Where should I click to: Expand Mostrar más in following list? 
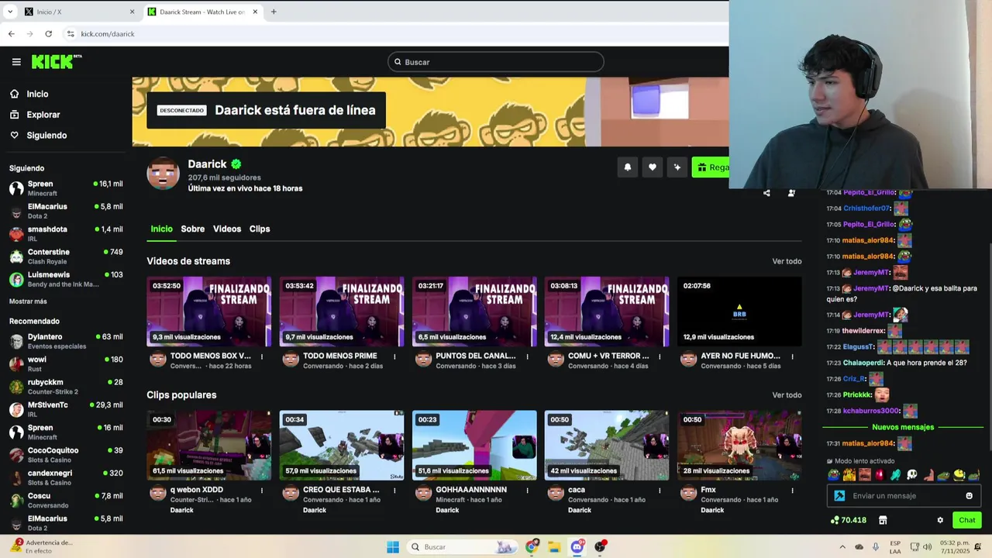click(x=28, y=301)
